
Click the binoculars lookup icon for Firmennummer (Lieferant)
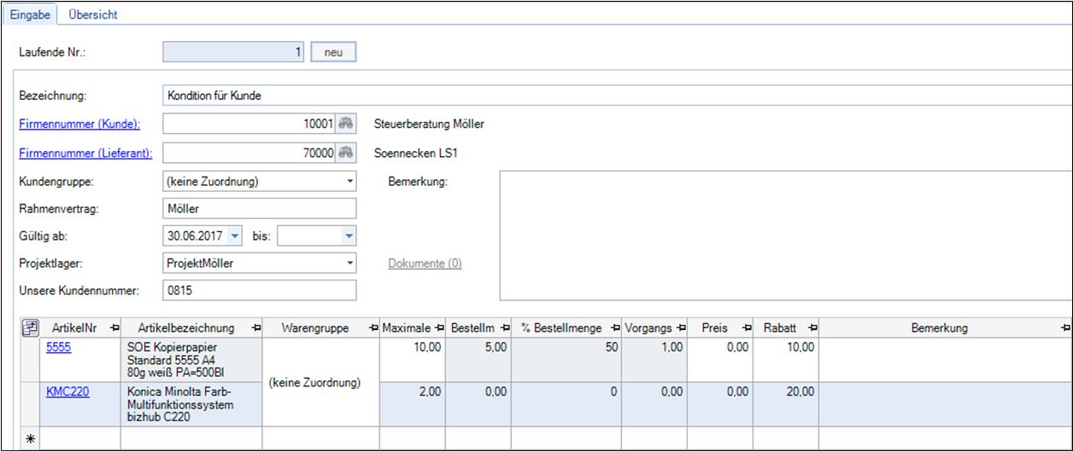[345, 154]
